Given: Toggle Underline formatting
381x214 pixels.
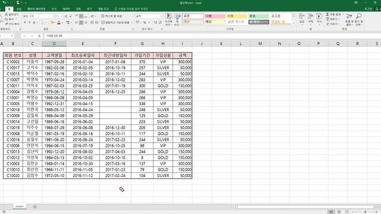Looking at the screenshot, I should [x=34, y=23].
